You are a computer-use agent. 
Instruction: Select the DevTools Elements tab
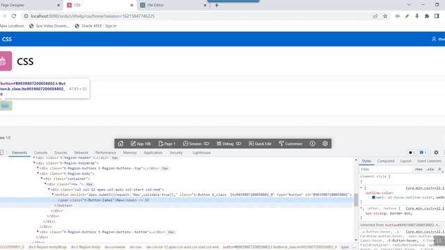19,153
